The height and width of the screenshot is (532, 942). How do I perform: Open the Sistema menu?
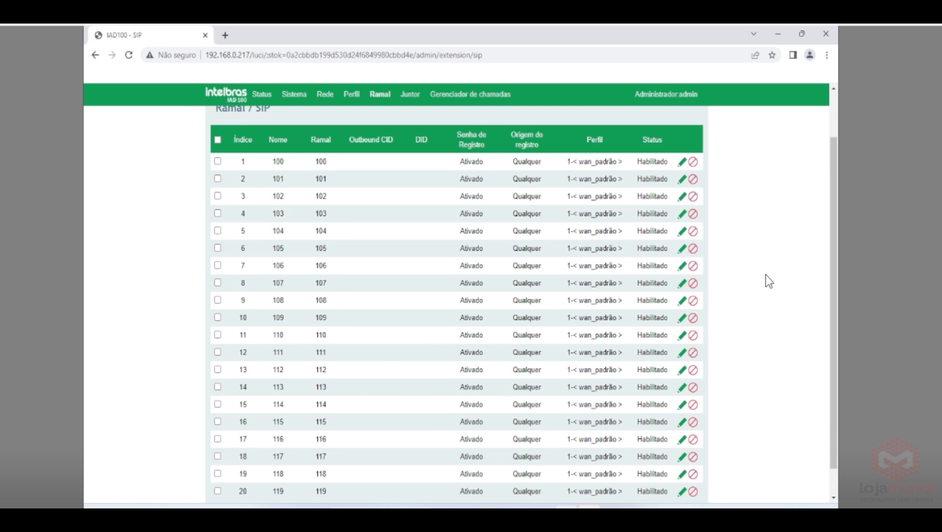tap(294, 94)
